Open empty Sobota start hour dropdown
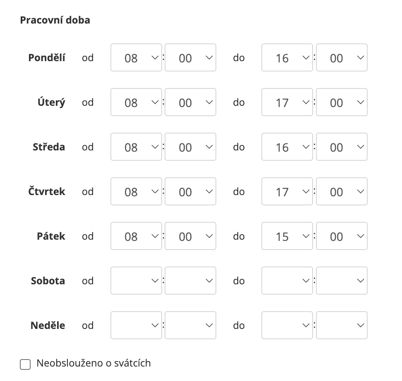 click(x=136, y=281)
